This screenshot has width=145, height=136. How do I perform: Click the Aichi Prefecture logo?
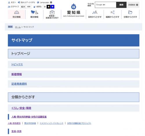(x=74, y=6)
